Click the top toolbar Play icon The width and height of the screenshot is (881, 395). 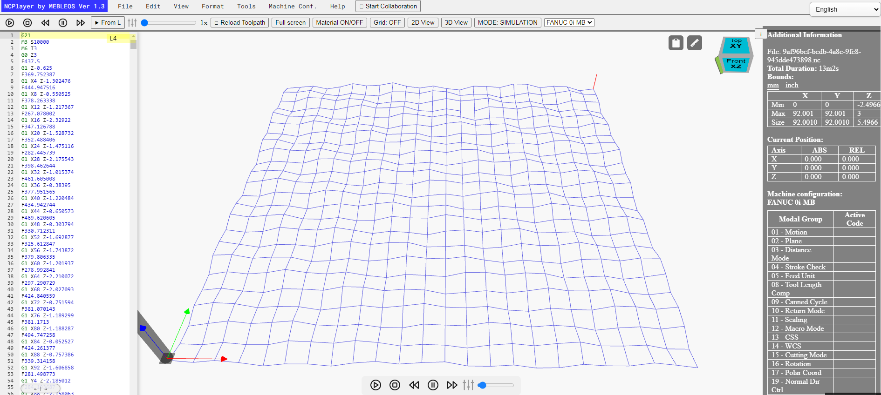tap(10, 22)
